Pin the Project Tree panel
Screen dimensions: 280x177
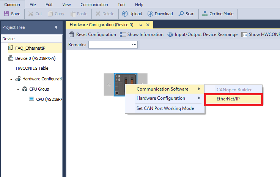pyautogui.click(x=57, y=27)
